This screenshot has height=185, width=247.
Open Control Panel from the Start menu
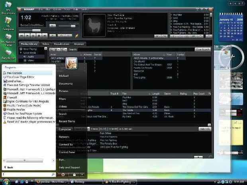point(67,152)
